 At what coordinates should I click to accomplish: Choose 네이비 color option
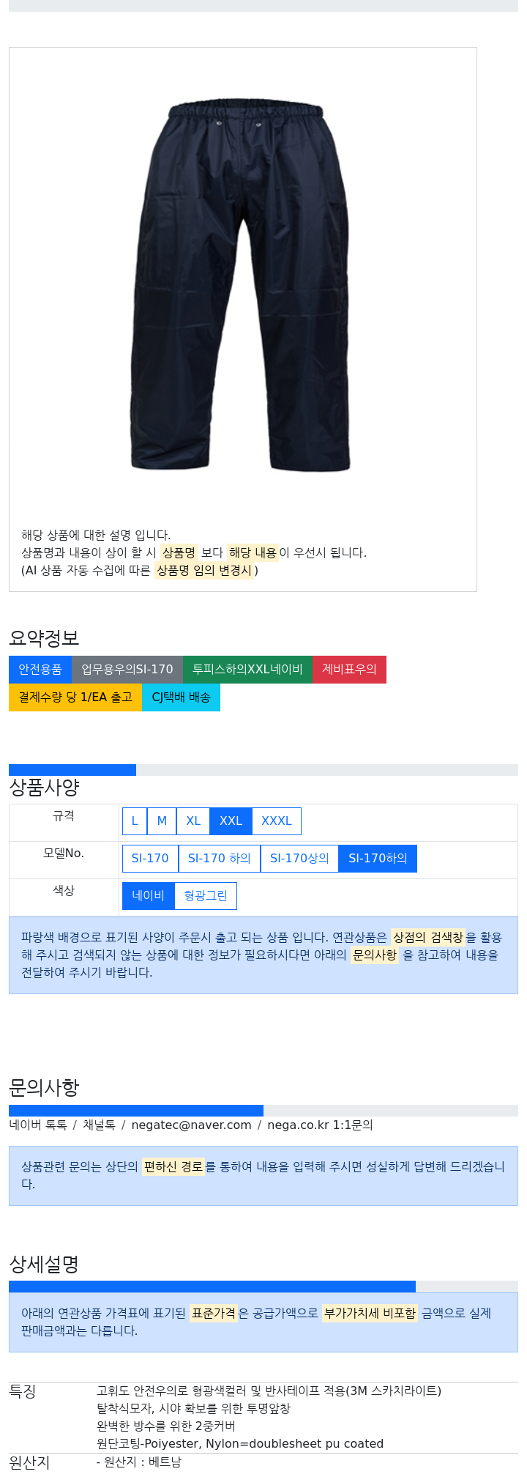pyautogui.click(x=149, y=896)
